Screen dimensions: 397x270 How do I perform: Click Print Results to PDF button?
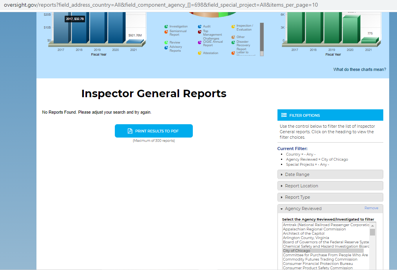click(154, 131)
